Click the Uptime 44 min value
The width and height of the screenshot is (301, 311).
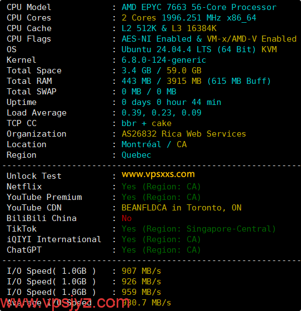pyautogui.click(x=171, y=102)
